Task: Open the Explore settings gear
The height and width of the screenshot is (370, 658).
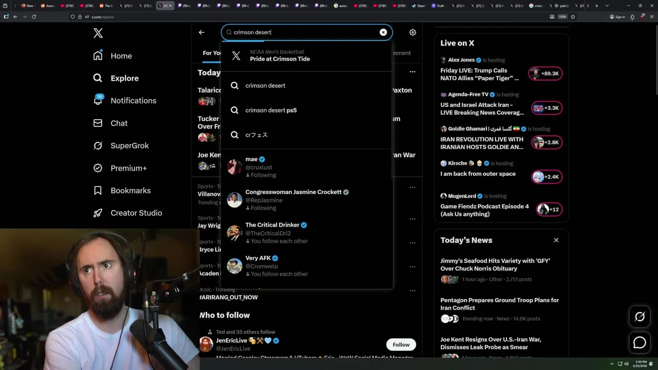Action: point(413,32)
